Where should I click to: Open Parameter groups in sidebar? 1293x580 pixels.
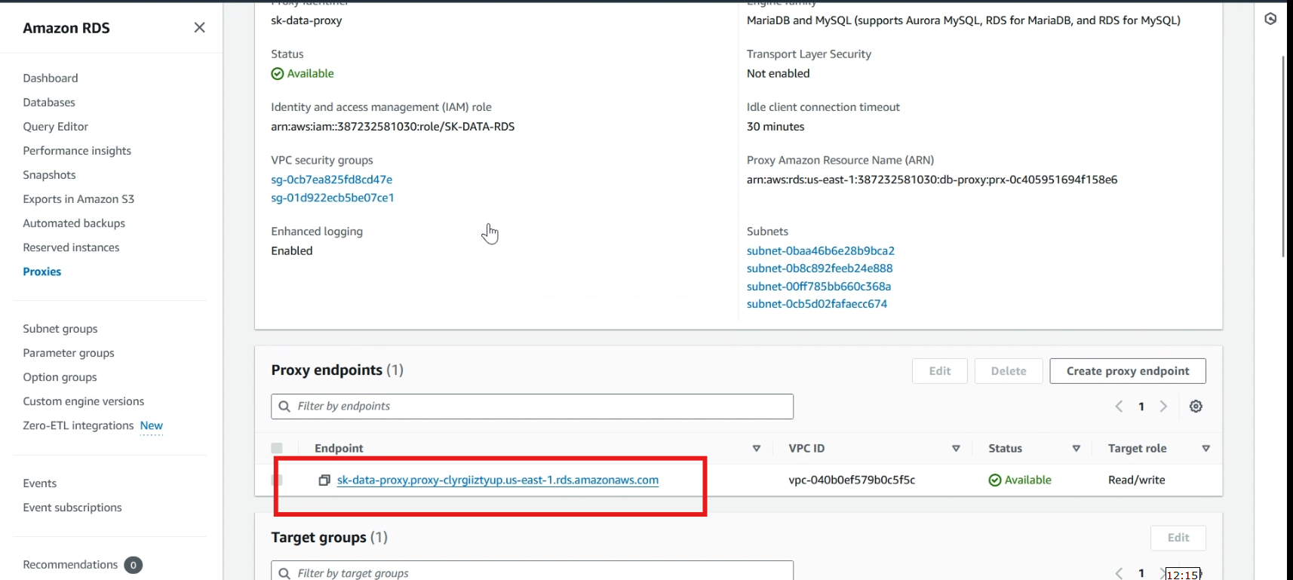(x=69, y=353)
